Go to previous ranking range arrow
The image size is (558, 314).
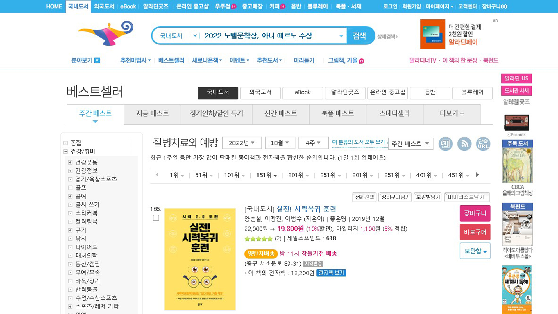157,175
